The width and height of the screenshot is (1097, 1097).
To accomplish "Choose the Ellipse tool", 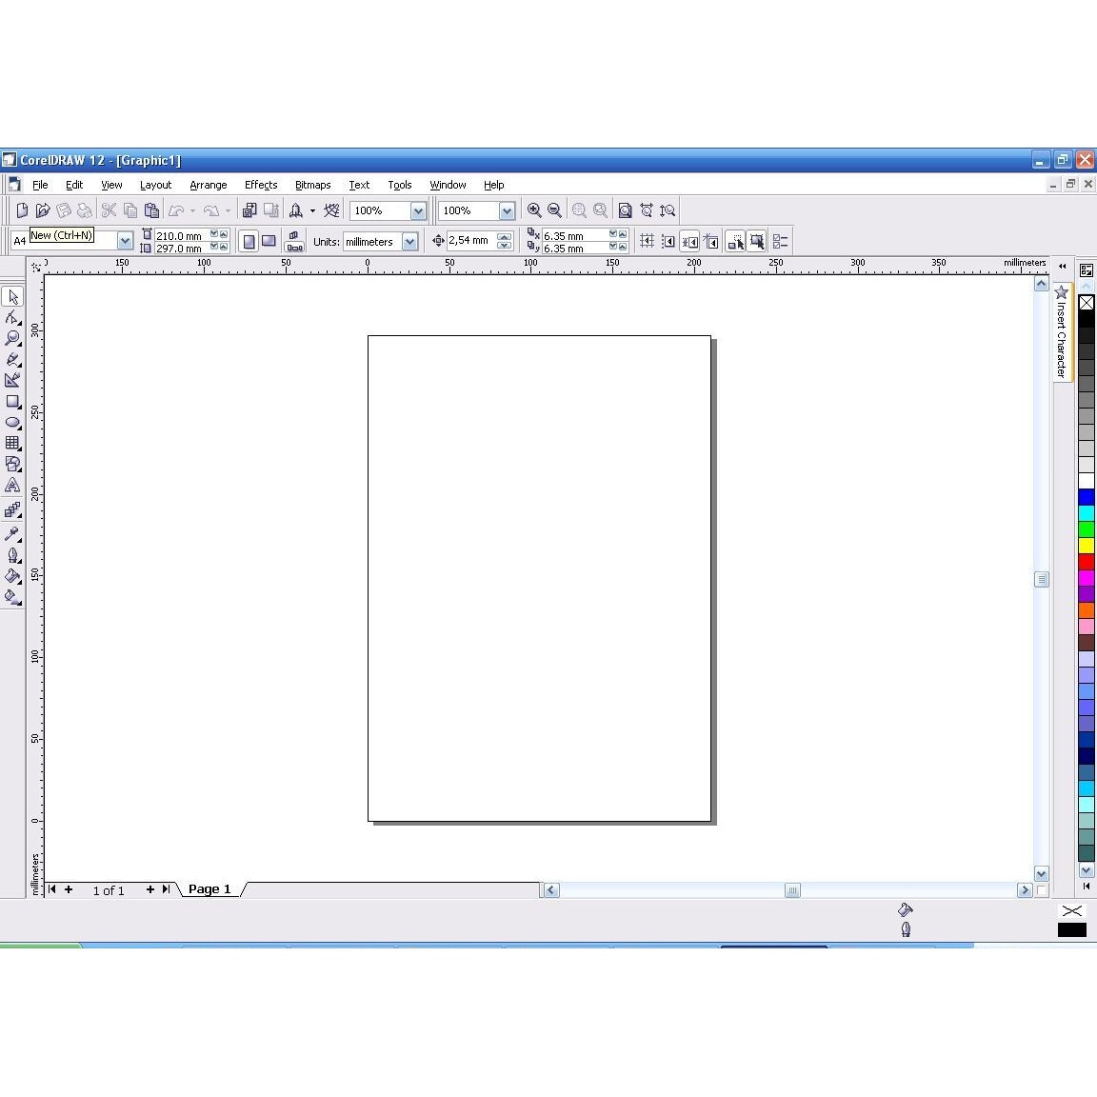I will point(13,422).
